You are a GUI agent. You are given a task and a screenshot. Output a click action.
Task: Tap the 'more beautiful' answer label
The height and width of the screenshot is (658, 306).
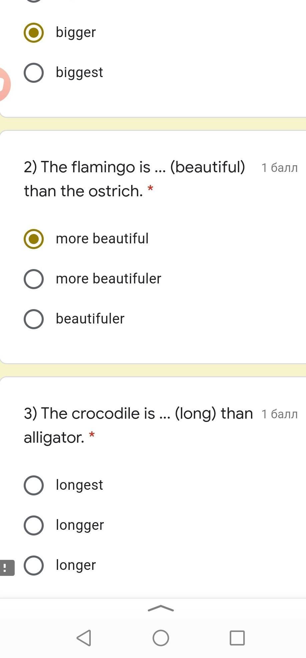(102, 239)
